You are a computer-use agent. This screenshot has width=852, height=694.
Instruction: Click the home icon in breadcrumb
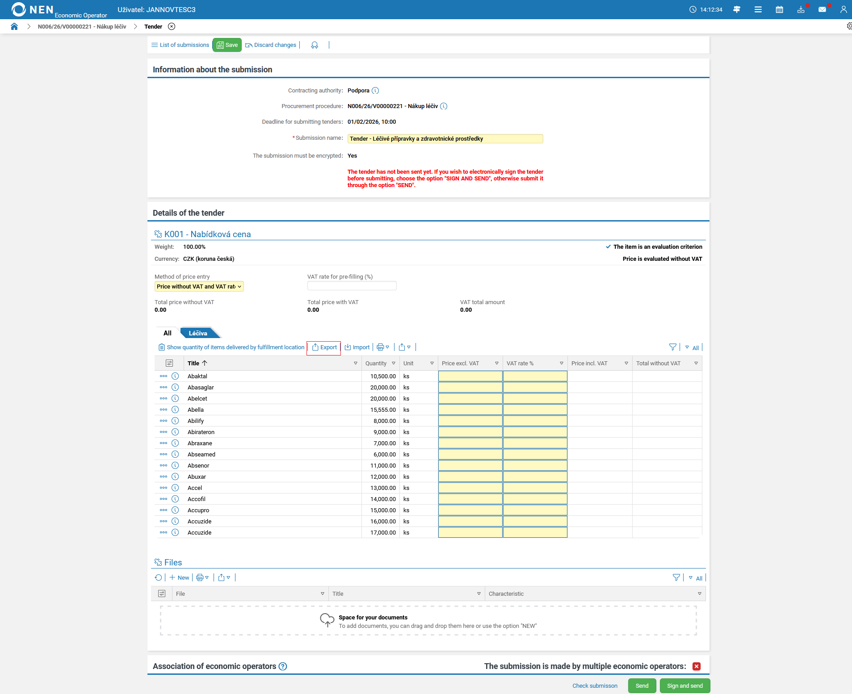click(x=14, y=26)
